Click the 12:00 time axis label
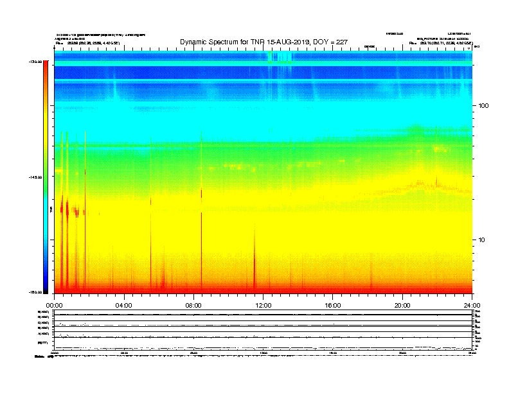This screenshot has height=393, width=509. pos(263,306)
